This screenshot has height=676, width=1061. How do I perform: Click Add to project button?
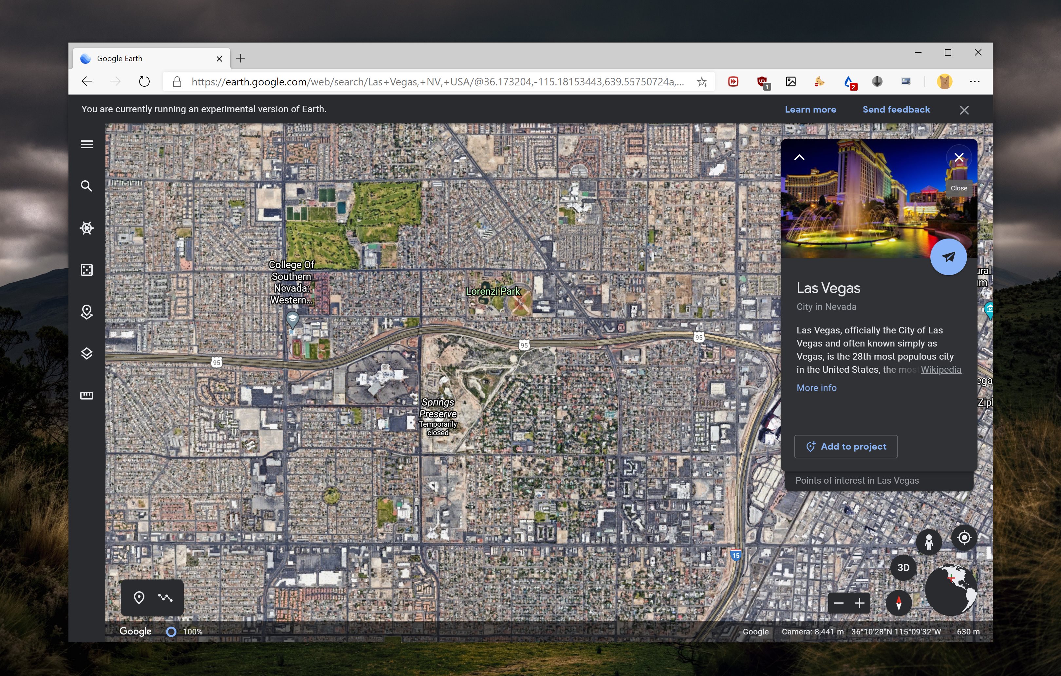(846, 447)
